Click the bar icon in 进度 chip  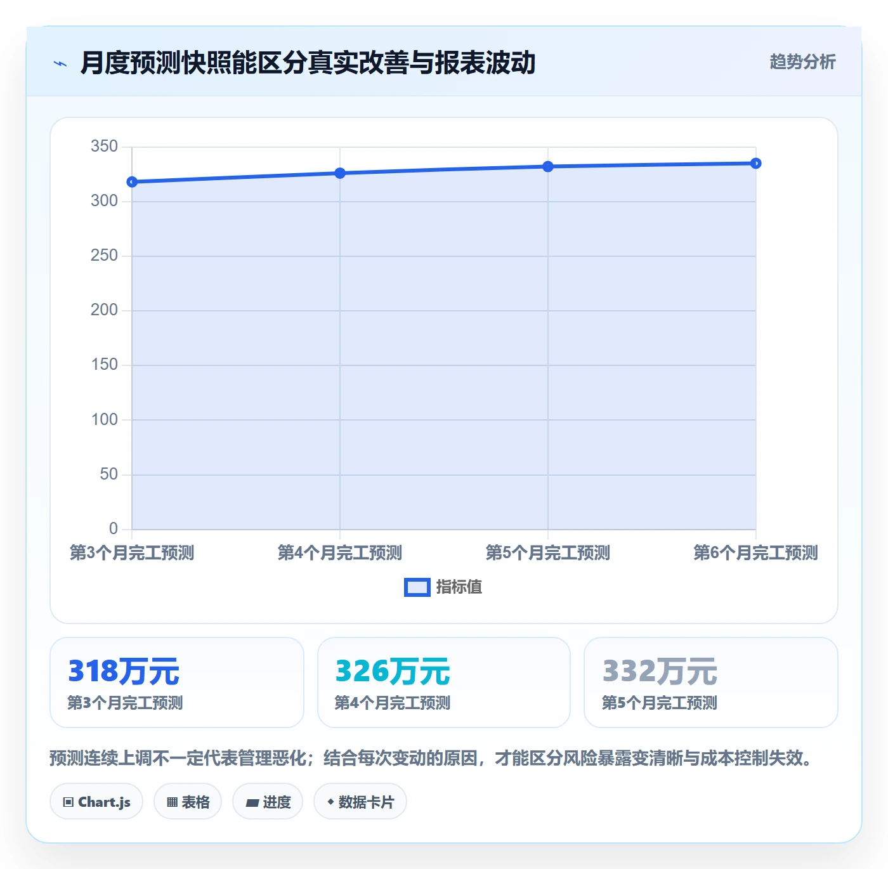252,803
